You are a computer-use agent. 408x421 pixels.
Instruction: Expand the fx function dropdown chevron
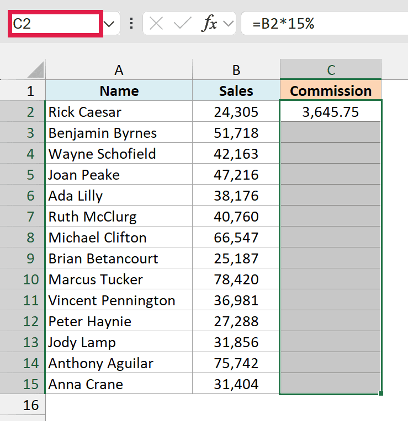(x=229, y=24)
